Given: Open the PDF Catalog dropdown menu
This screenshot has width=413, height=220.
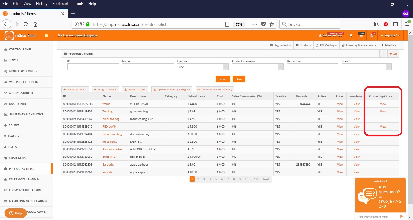Looking at the screenshot, I should [x=326, y=45].
